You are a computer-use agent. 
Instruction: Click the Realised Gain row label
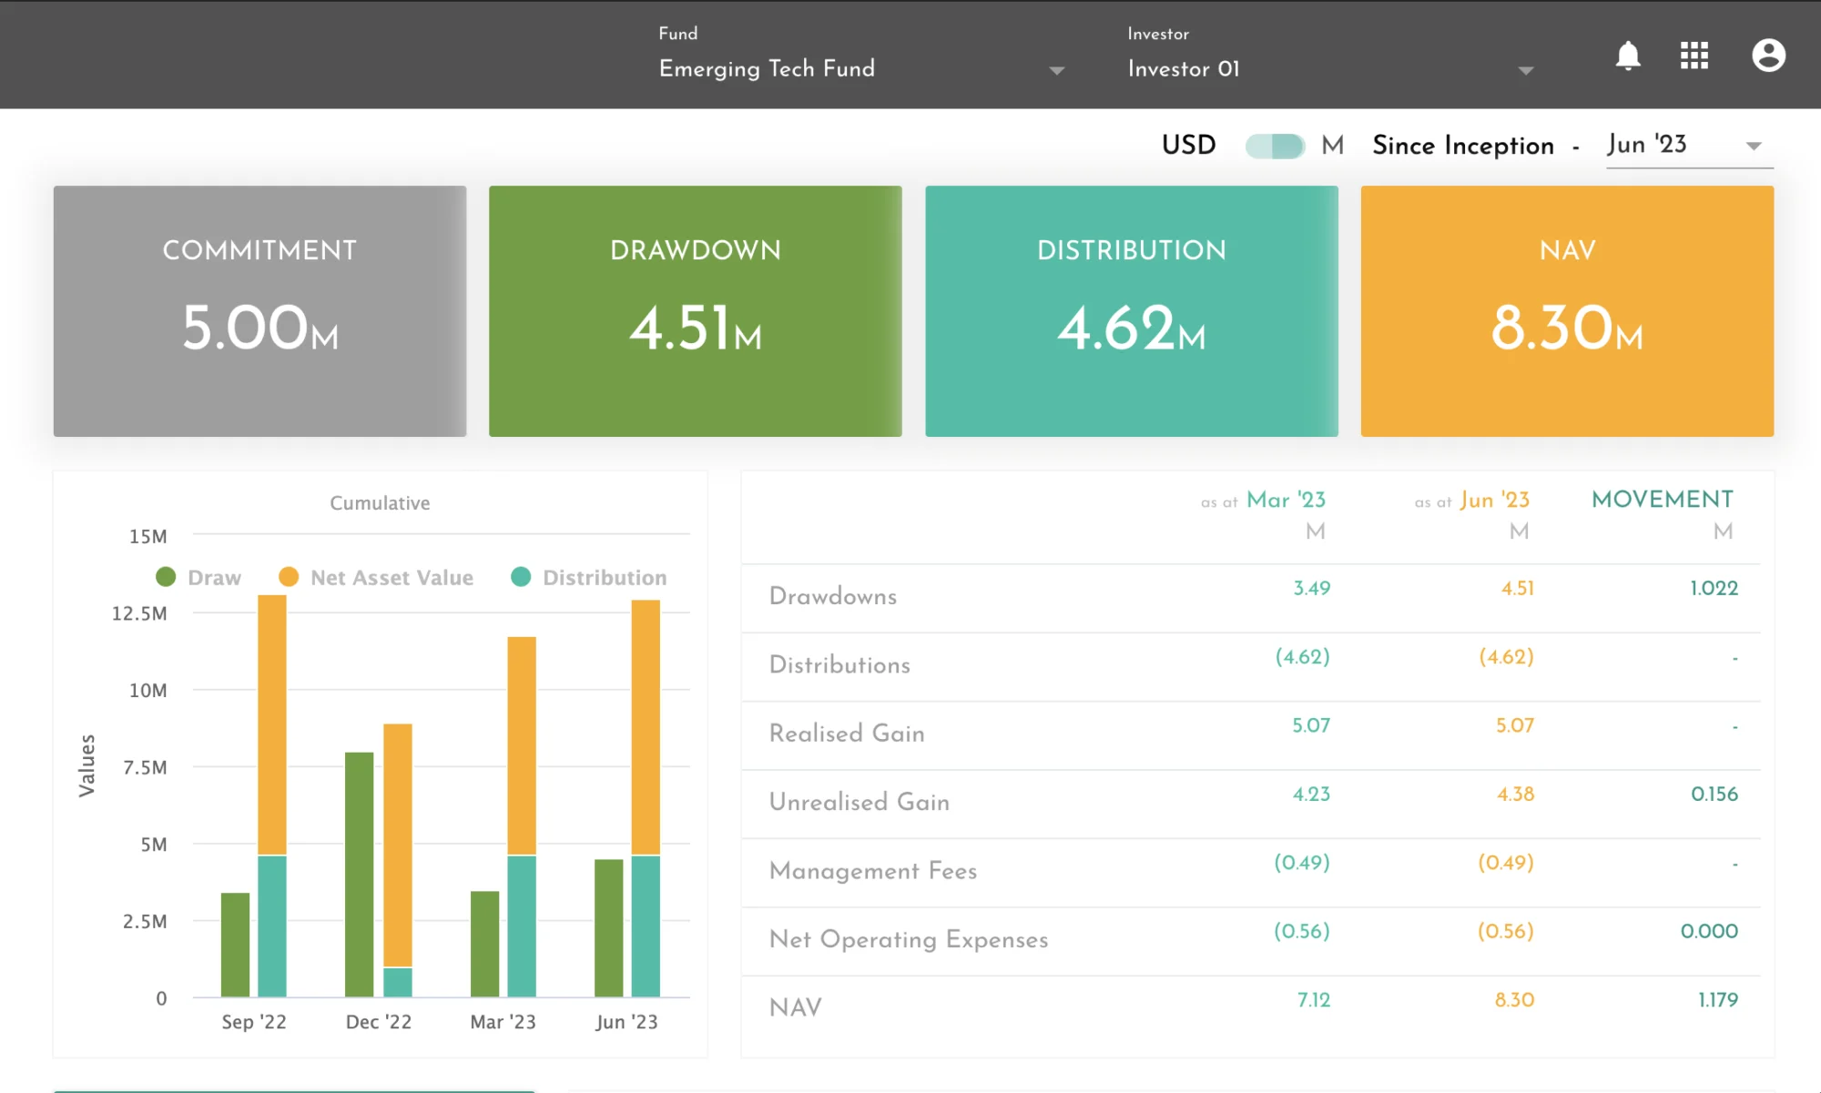point(847,734)
